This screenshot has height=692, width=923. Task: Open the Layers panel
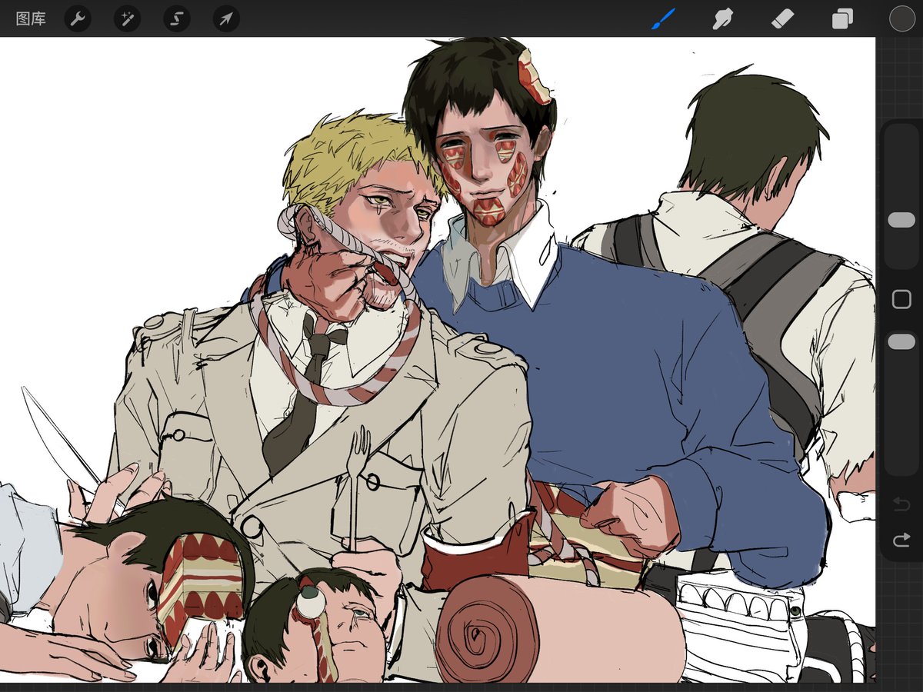841,18
